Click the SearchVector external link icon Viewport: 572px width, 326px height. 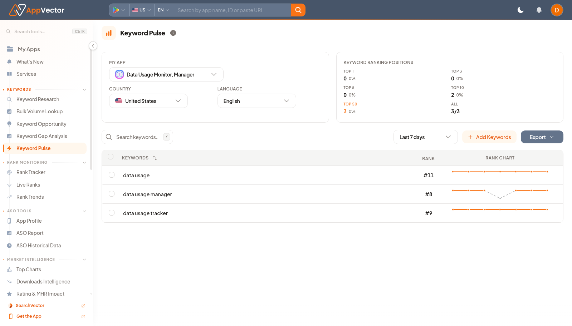click(x=83, y=306)
